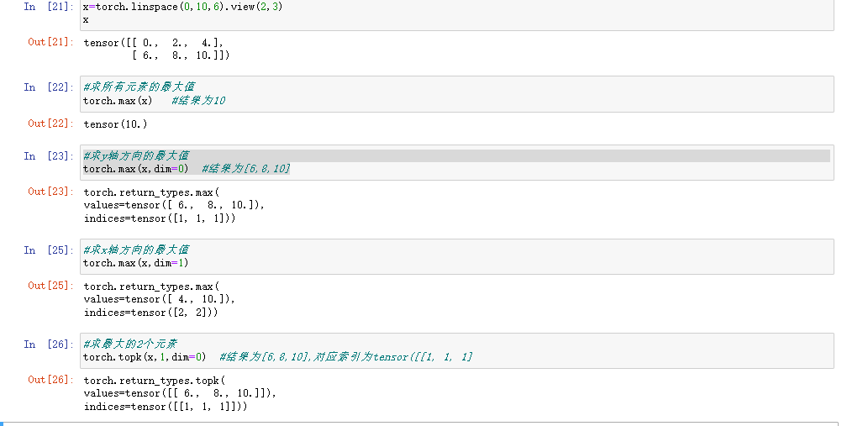Click the comment '#求所有元素的最大值'
The height and width of the screenshot is (426, 847).
pyautogui.click(x=139, y=87)
